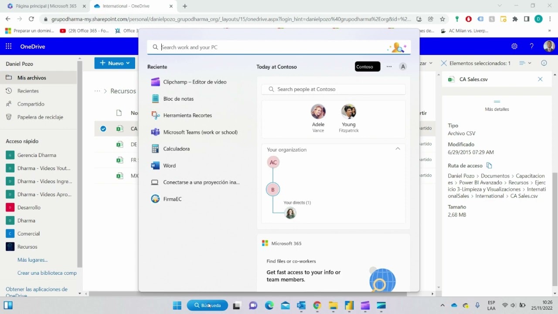Open a new browser tab
This screenshot has height=314, width=558.
[185, 6]
